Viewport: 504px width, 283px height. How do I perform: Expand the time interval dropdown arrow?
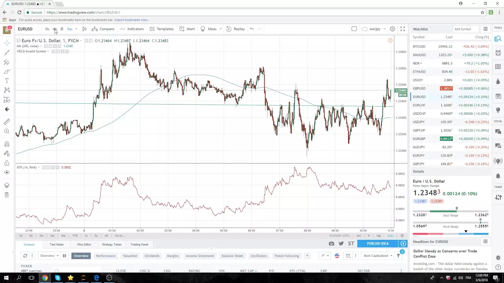[76, 29]
